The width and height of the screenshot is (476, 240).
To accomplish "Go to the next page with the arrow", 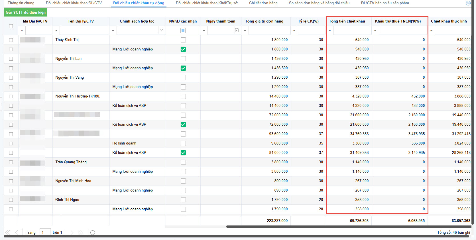I will (72, 233).
